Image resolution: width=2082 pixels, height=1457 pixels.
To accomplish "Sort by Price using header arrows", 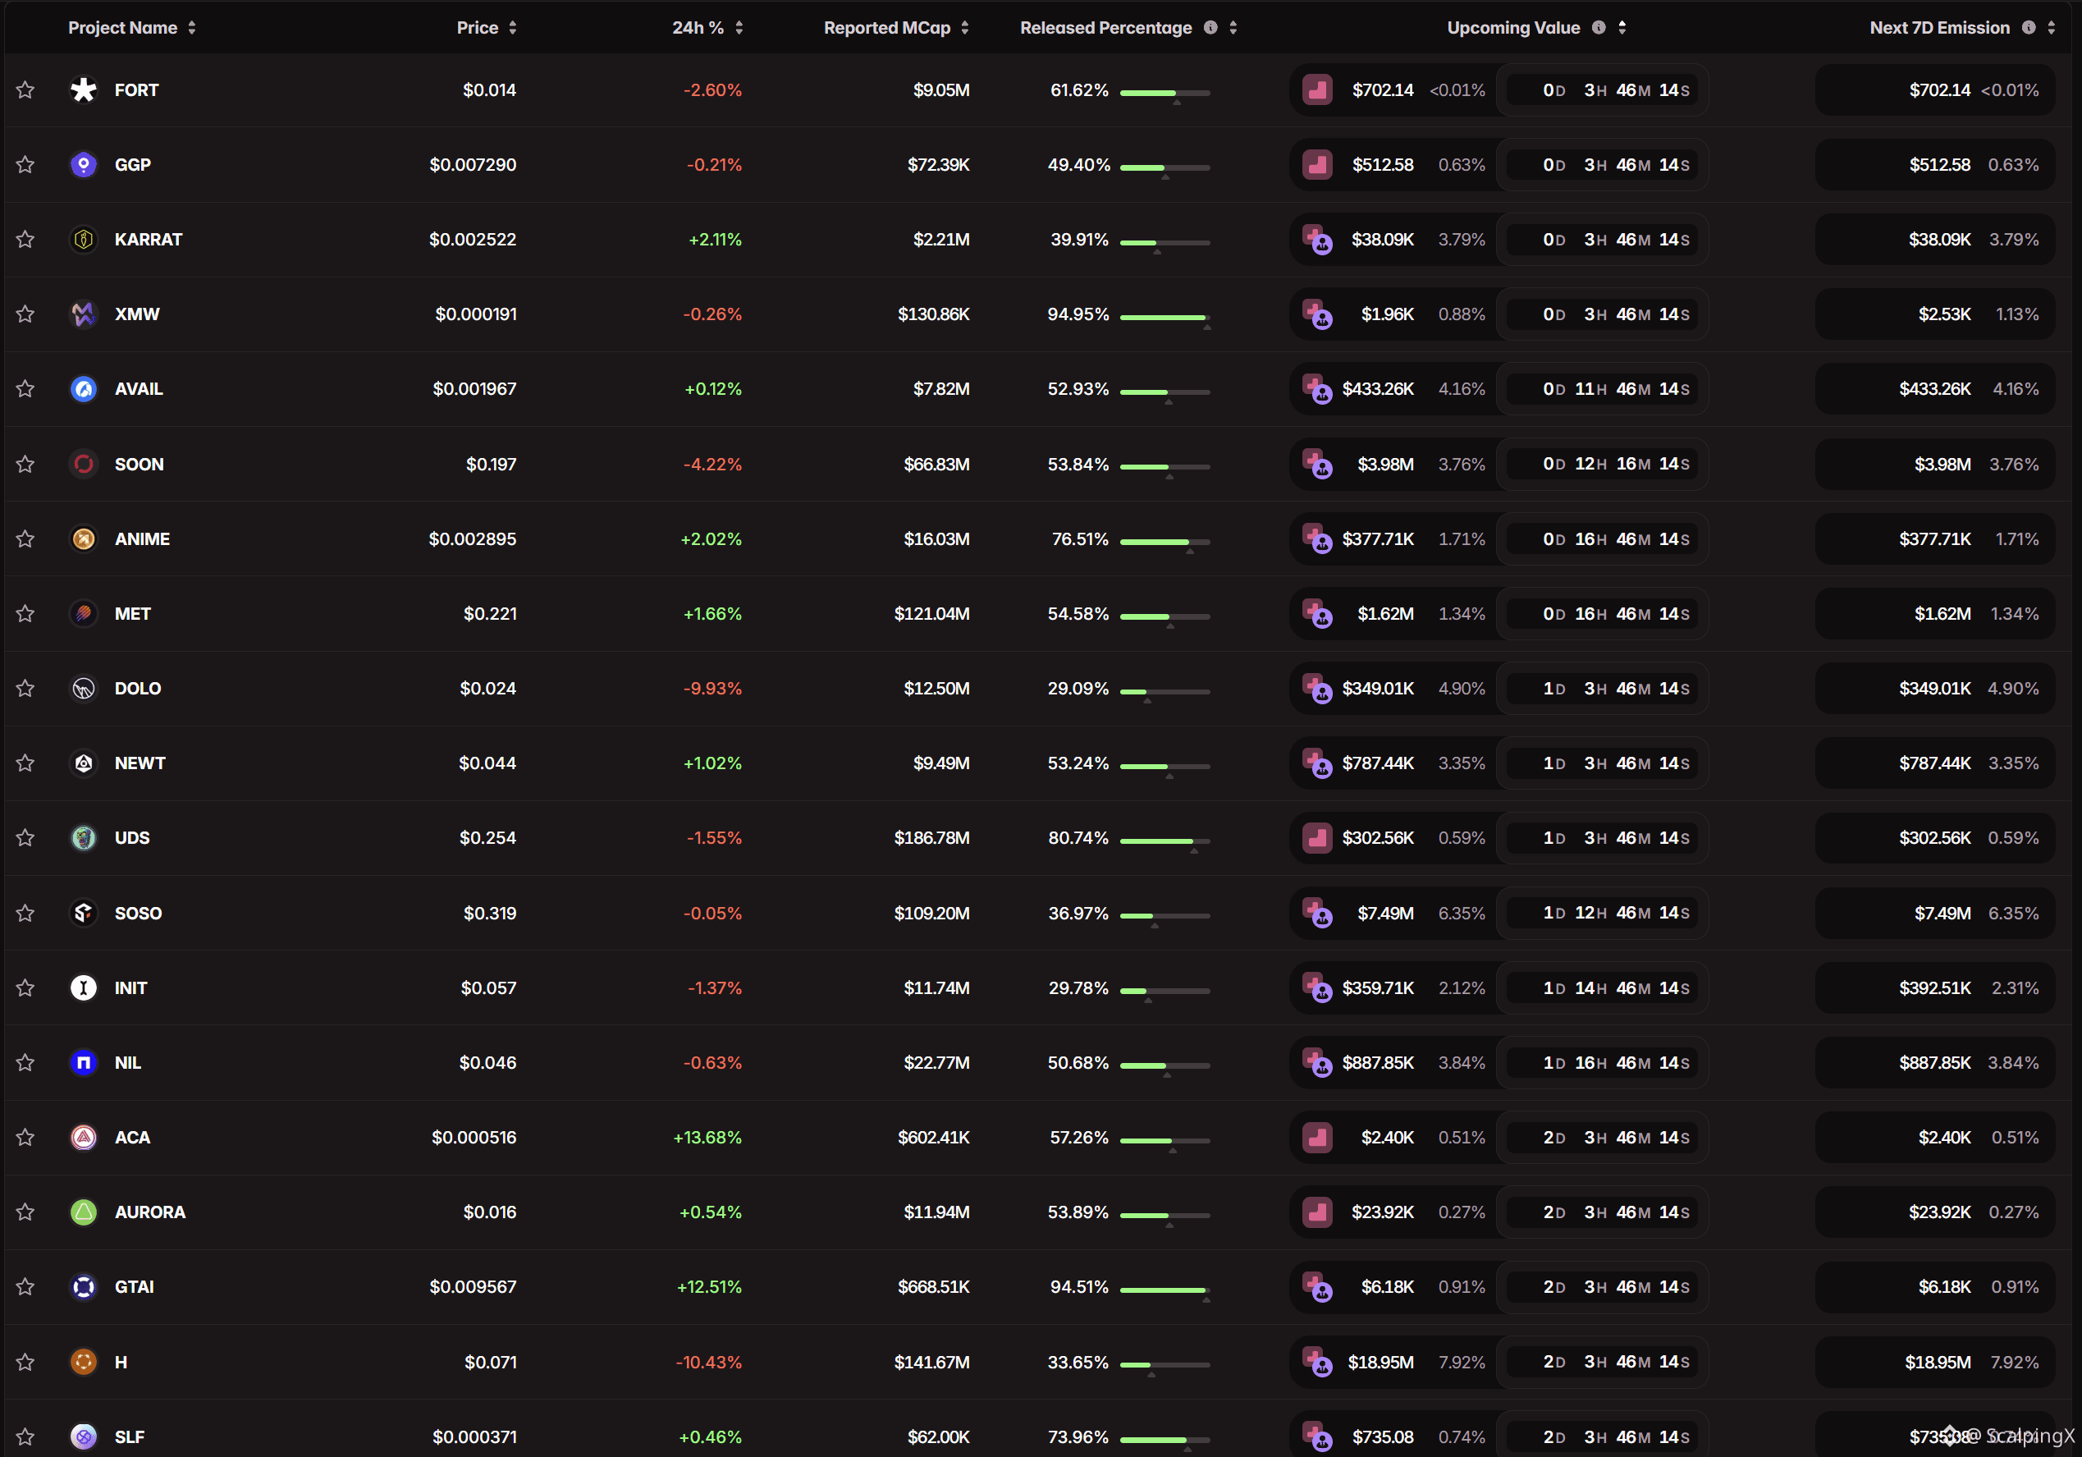I will pos(512,27).
